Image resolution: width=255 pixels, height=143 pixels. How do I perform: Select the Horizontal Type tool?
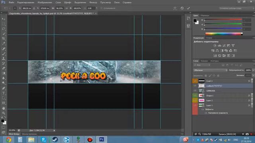click(x=4, y=93)
